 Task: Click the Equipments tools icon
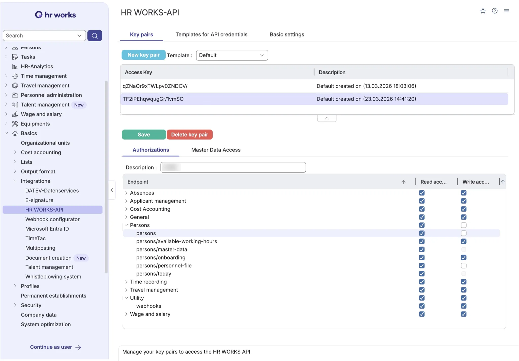(x=15, y=124)
